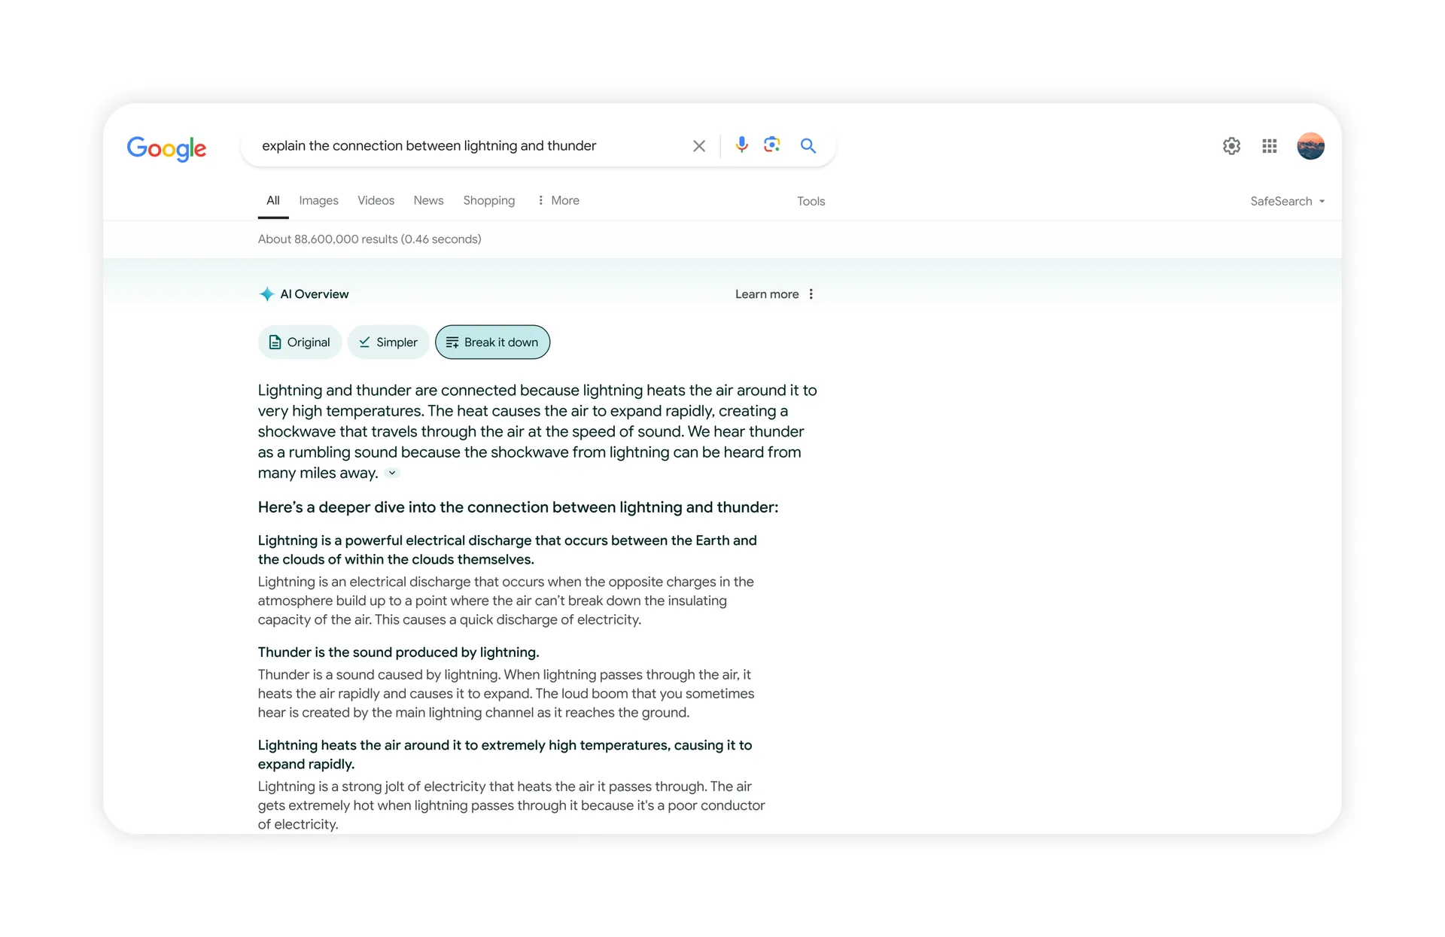Select the Original response toggle
Screen dimensions: 1445x937
300,341
